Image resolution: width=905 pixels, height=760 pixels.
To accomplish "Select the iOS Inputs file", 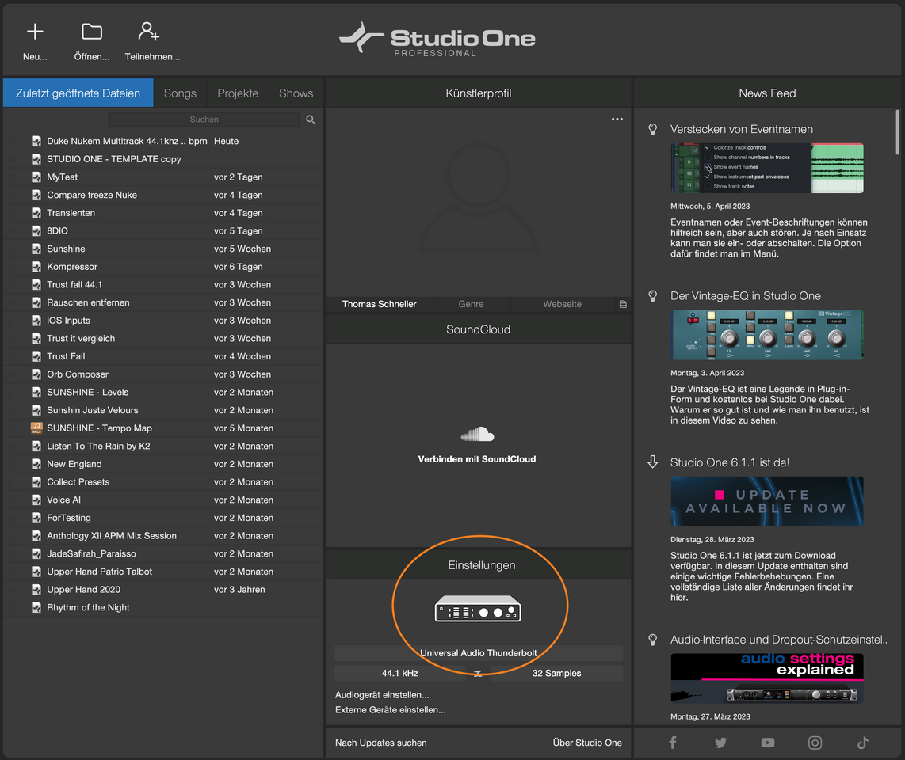I will tap(162, 320).
